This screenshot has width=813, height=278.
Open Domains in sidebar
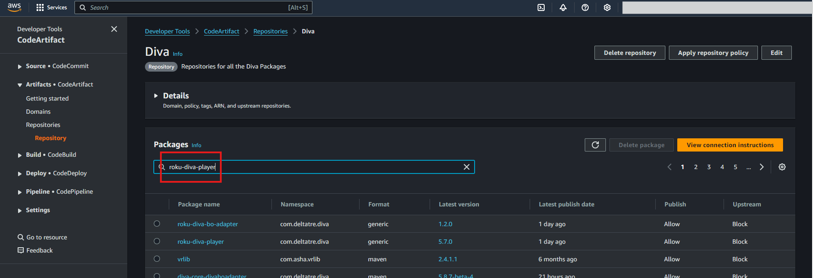(x=38, y=112)
